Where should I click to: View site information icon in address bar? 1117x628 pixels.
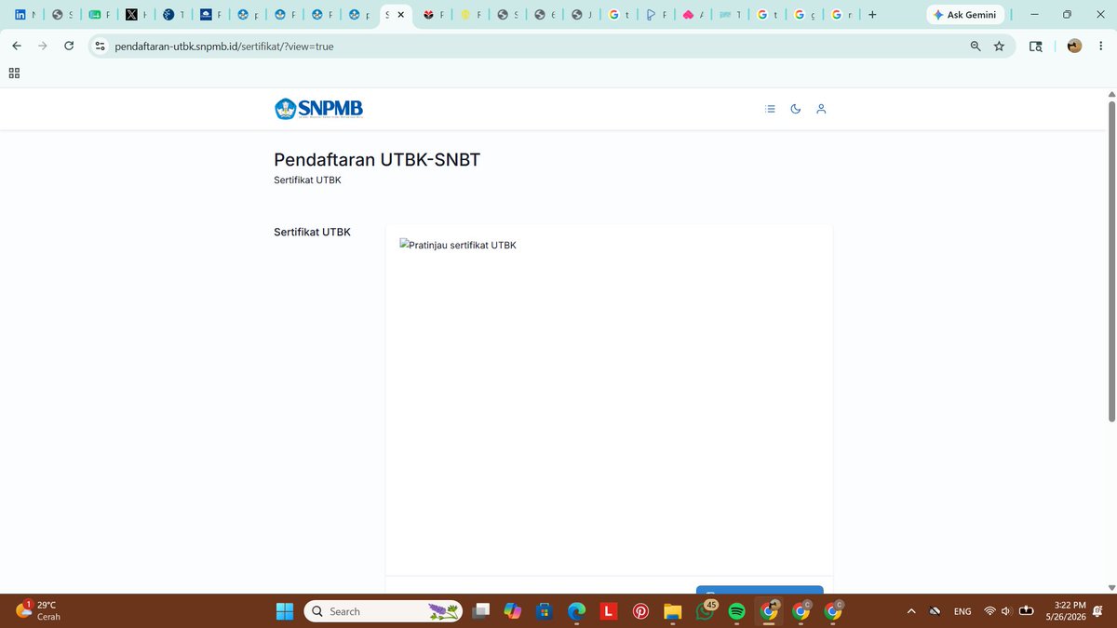click(x=101, y=46)
